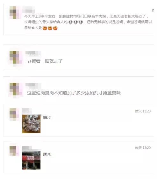Click the last angry face emoji

tap(55, 28)
